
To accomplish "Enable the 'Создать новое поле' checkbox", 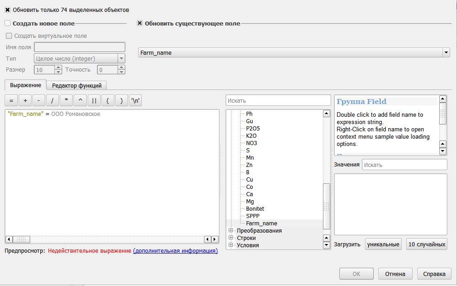I will [x=8, y=23].
